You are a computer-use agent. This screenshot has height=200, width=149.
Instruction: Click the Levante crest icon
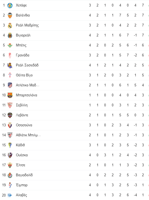10,115
